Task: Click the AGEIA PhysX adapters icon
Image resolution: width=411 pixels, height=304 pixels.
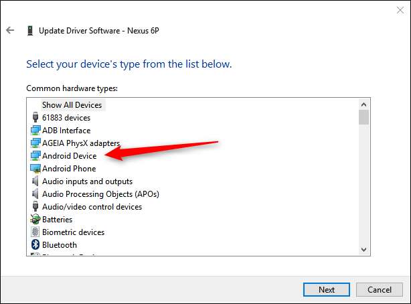Action: pos(35,143)
